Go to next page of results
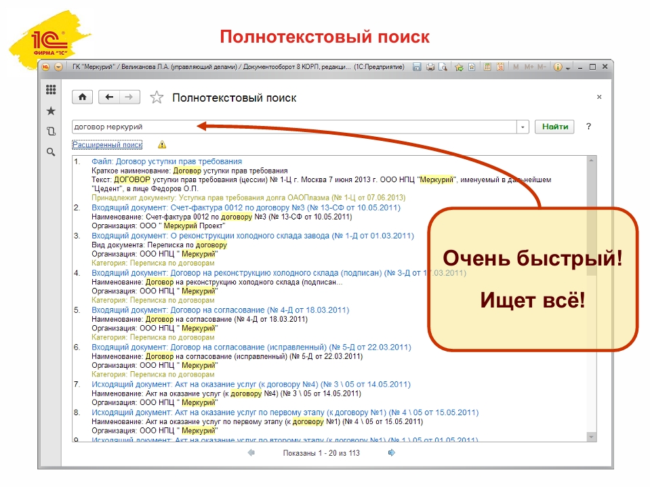Screen dimensions: 650x487 click(391, 452)
